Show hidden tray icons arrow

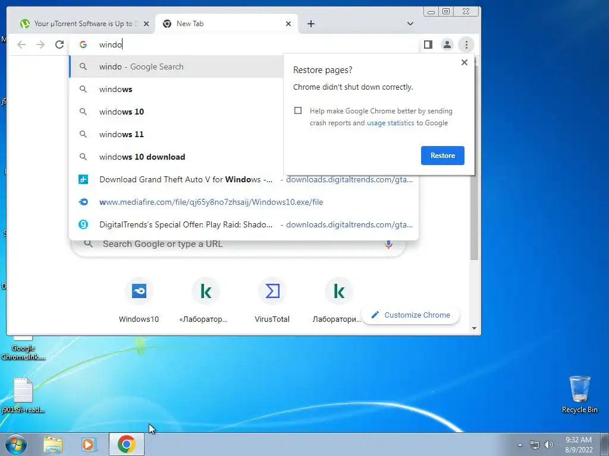[520, 445]
